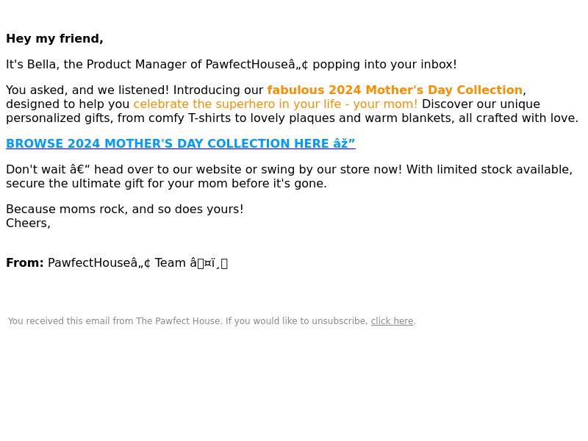Image resolution: width=588 pixels, height=441 pixels.
Task: Click the word 'unsubscribe' in the footer
Action: [x=339, y=321]
